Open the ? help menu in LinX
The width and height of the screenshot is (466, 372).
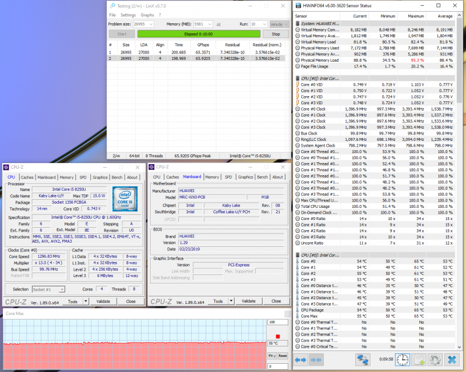160,15
